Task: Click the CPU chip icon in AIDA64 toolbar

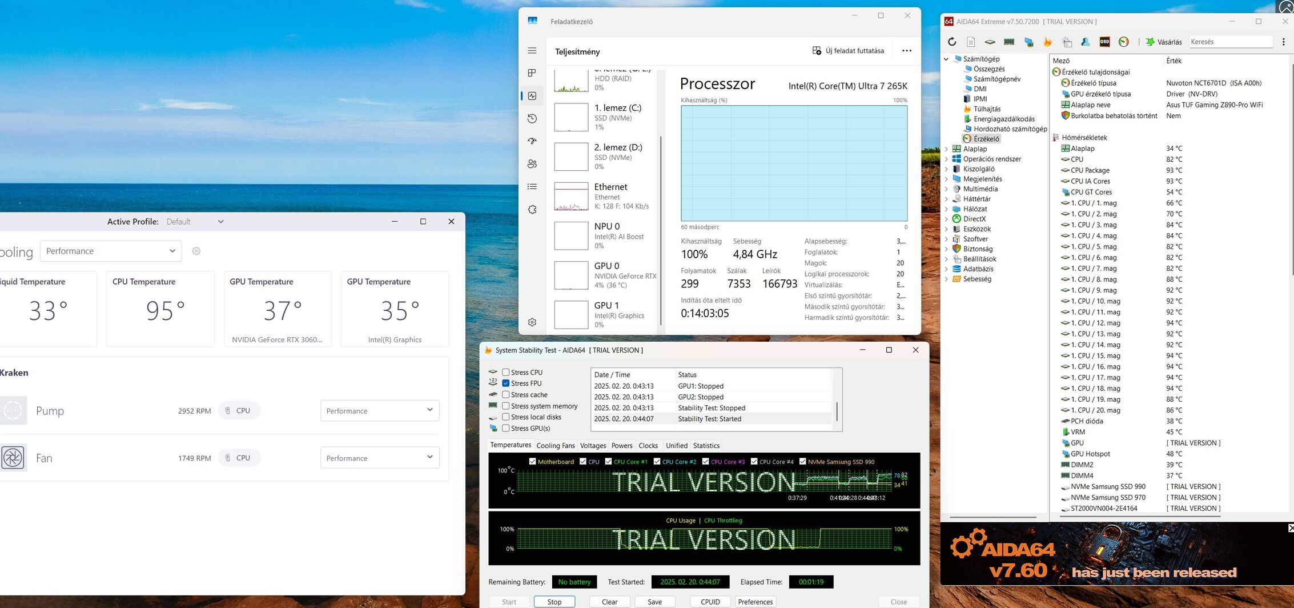Action: click(x=990, y=42)
